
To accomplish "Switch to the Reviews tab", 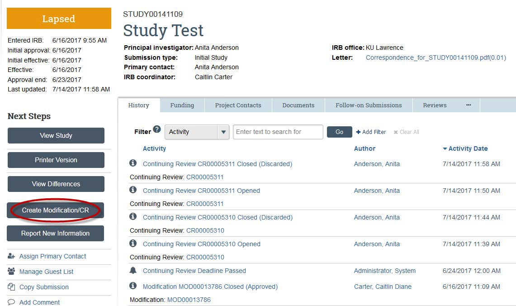I will point(435,105).
